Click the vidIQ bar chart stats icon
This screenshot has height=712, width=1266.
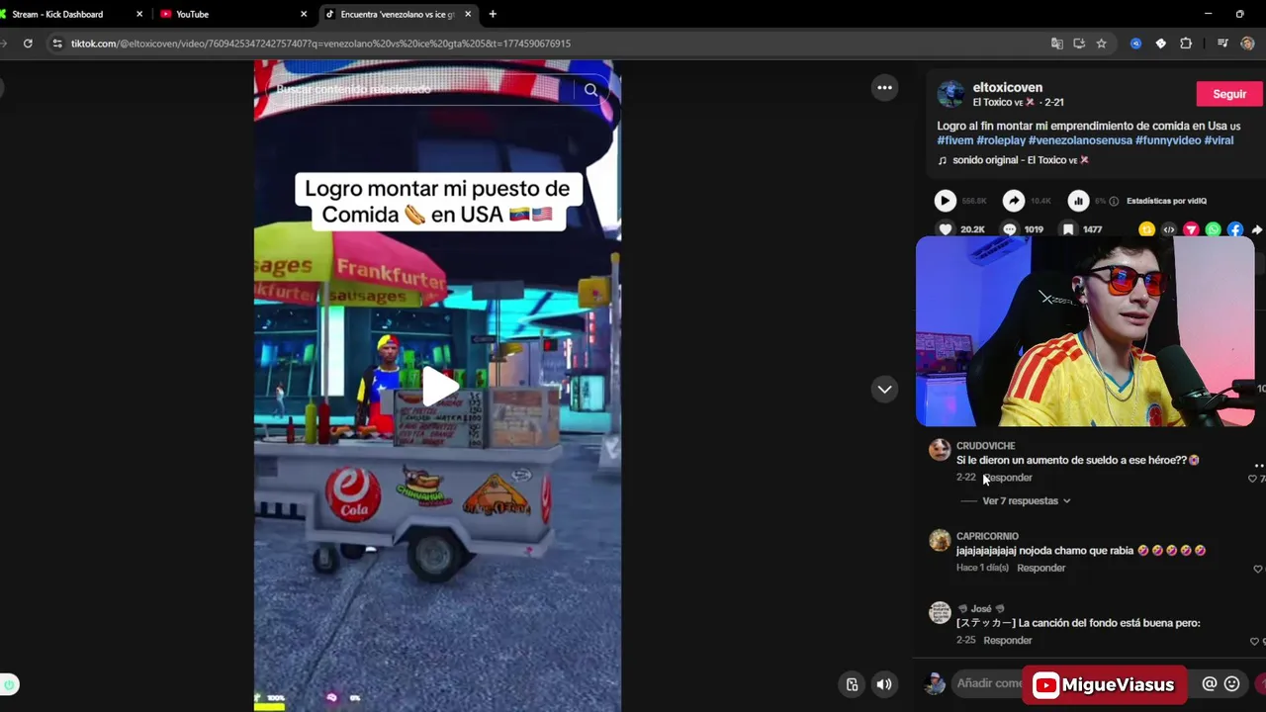(x=1078, y=201)
